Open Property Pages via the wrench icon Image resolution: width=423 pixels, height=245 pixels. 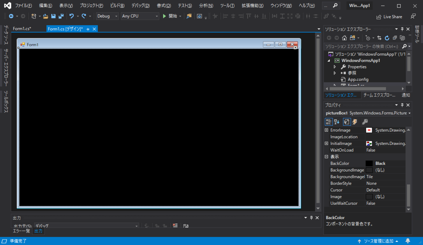pos(364,121)
